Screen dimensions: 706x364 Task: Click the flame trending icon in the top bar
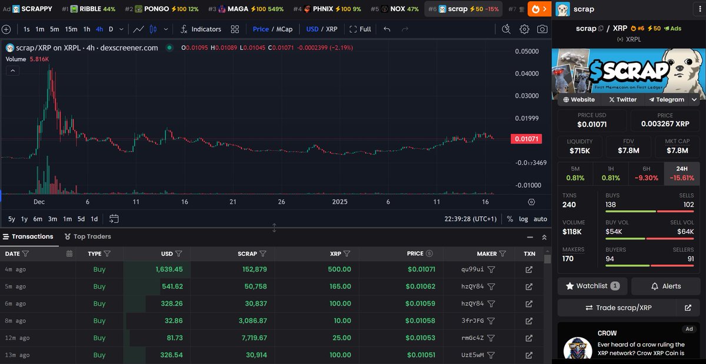click(x=534, y=9)
